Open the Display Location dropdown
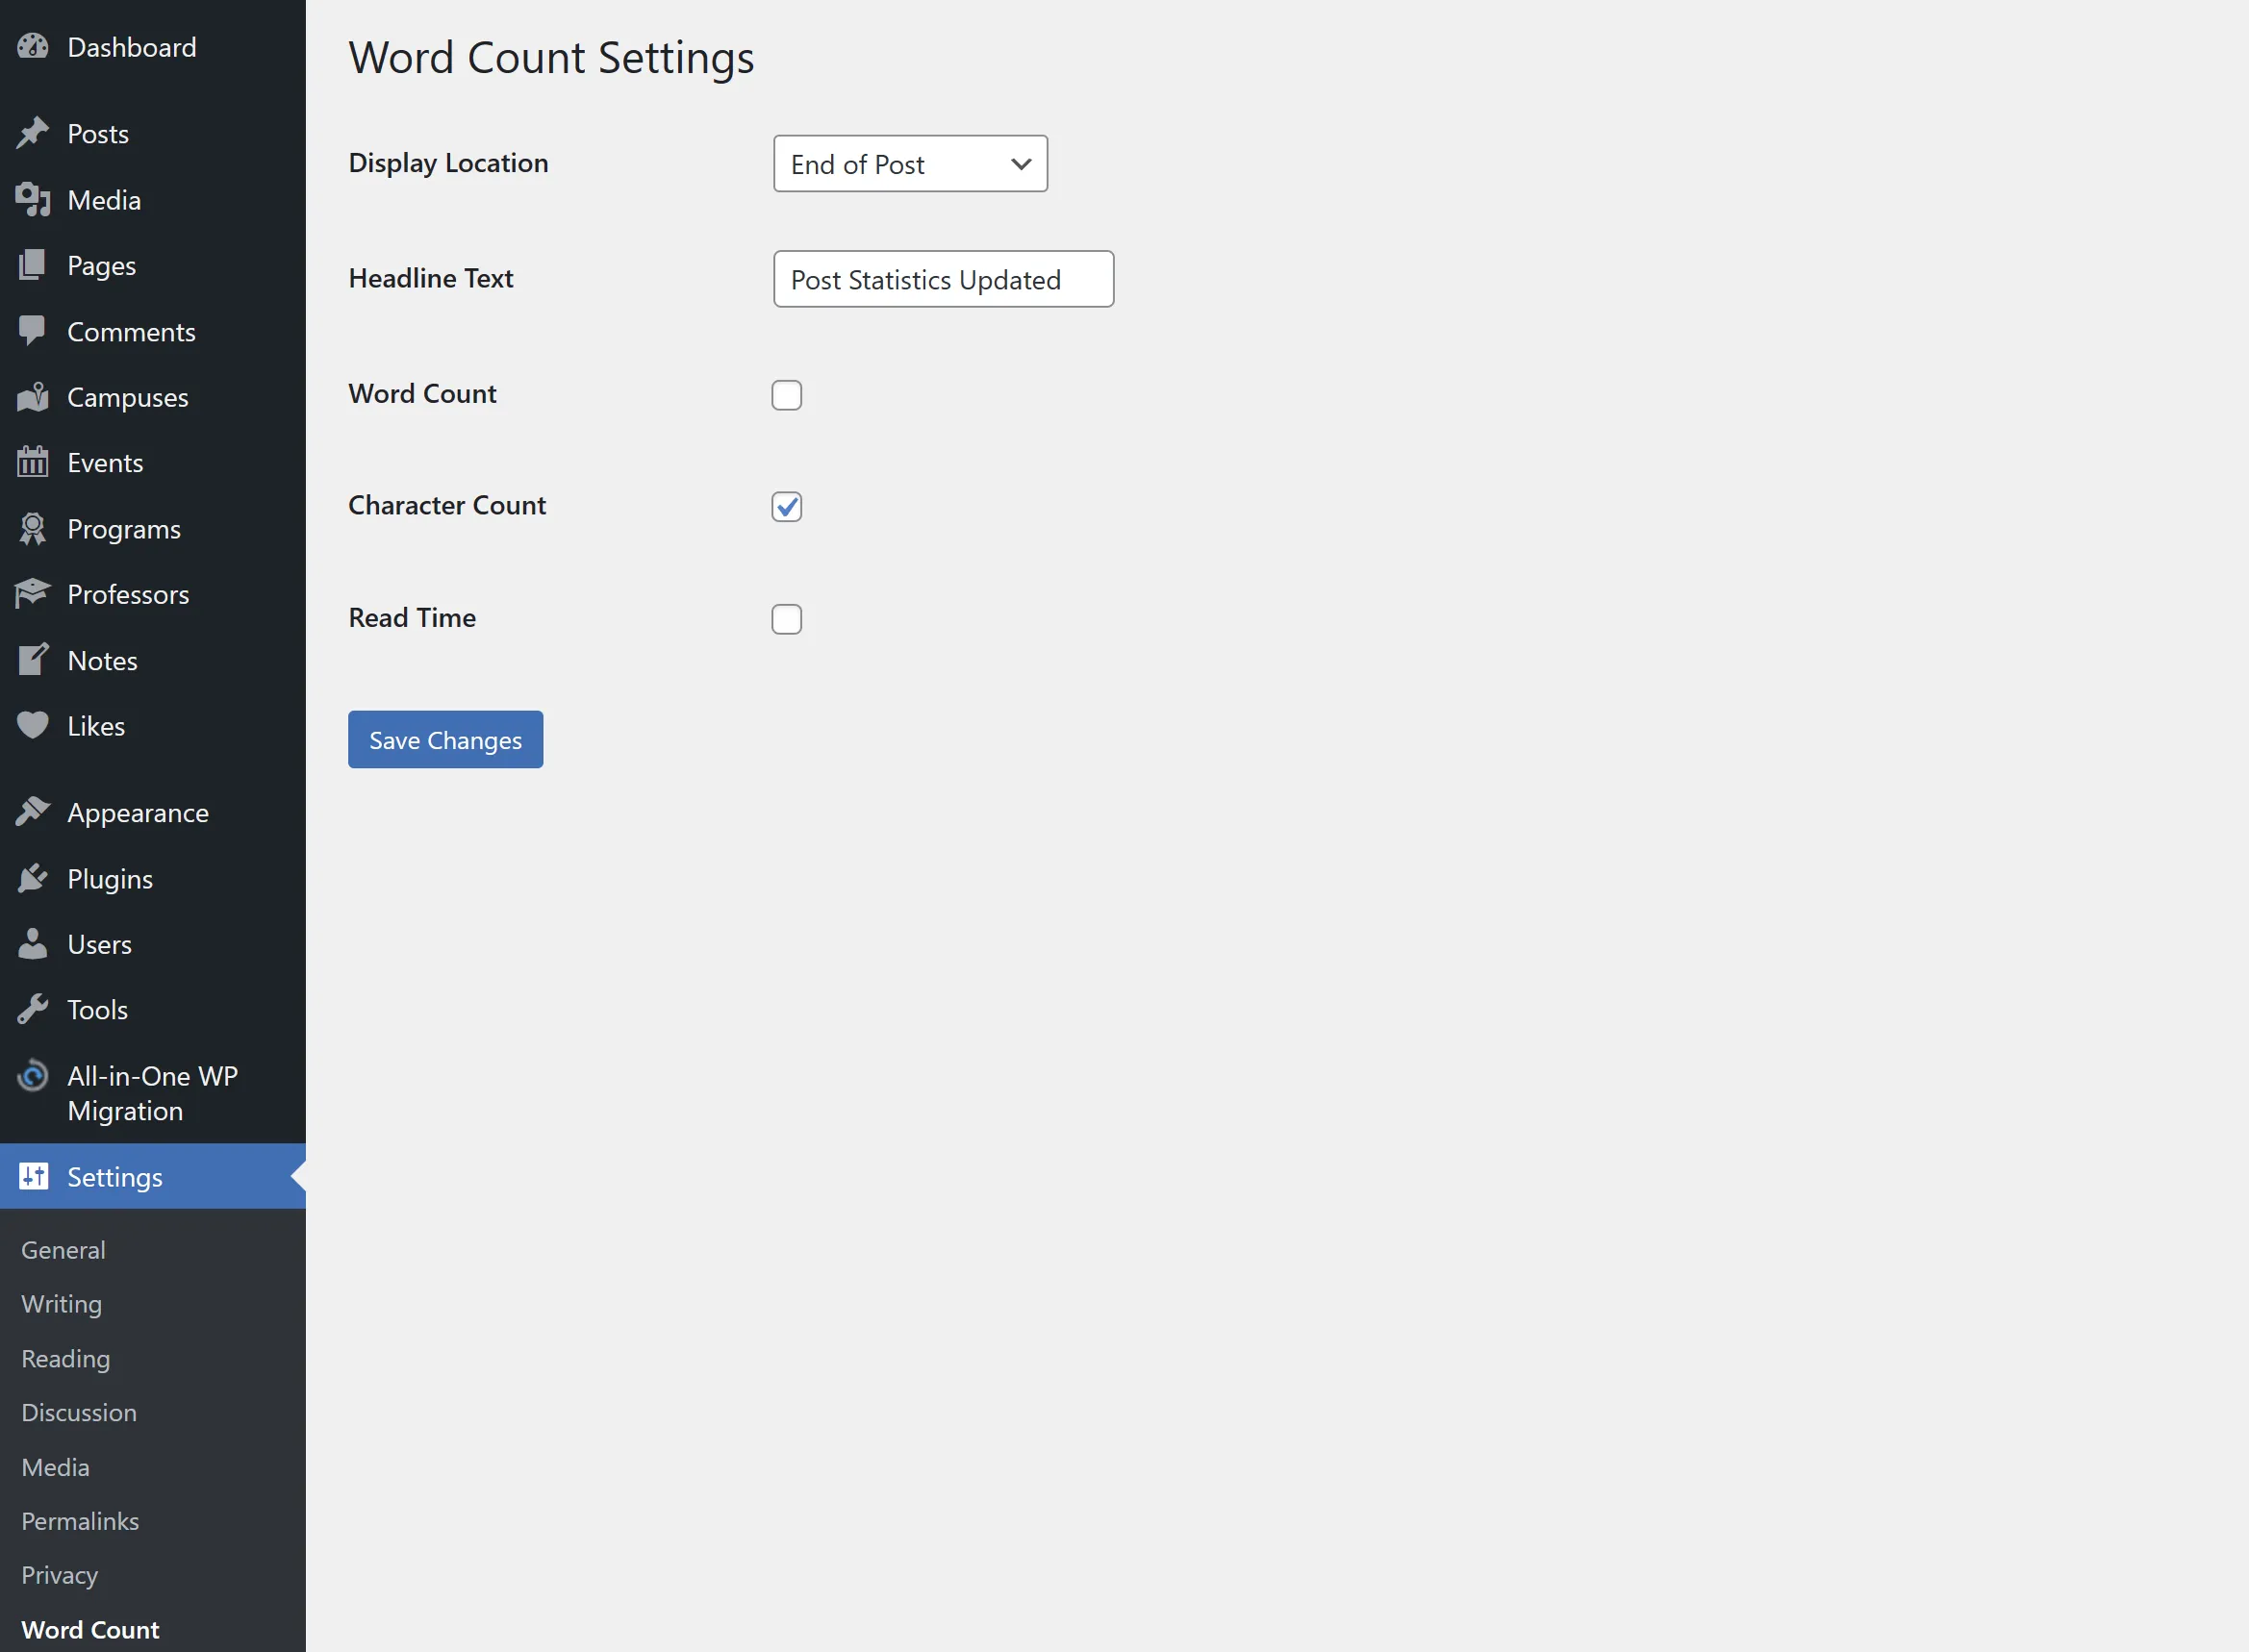This screenshot has width=2249, height=1652. pos(910,164)
